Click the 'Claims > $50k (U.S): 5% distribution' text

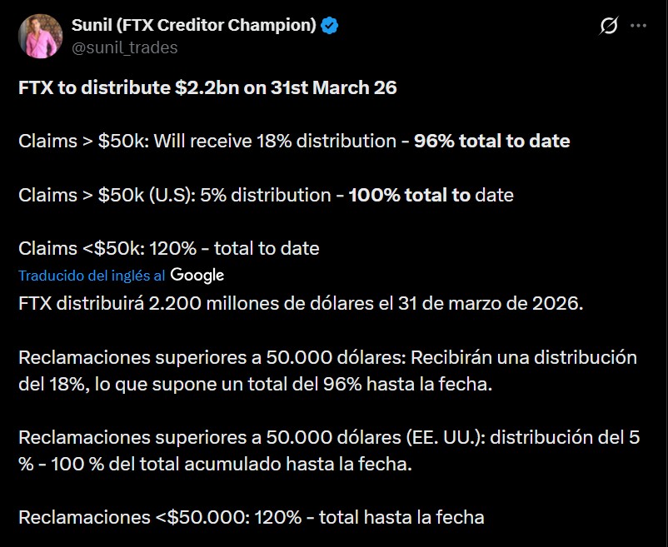tap(175, 195)
